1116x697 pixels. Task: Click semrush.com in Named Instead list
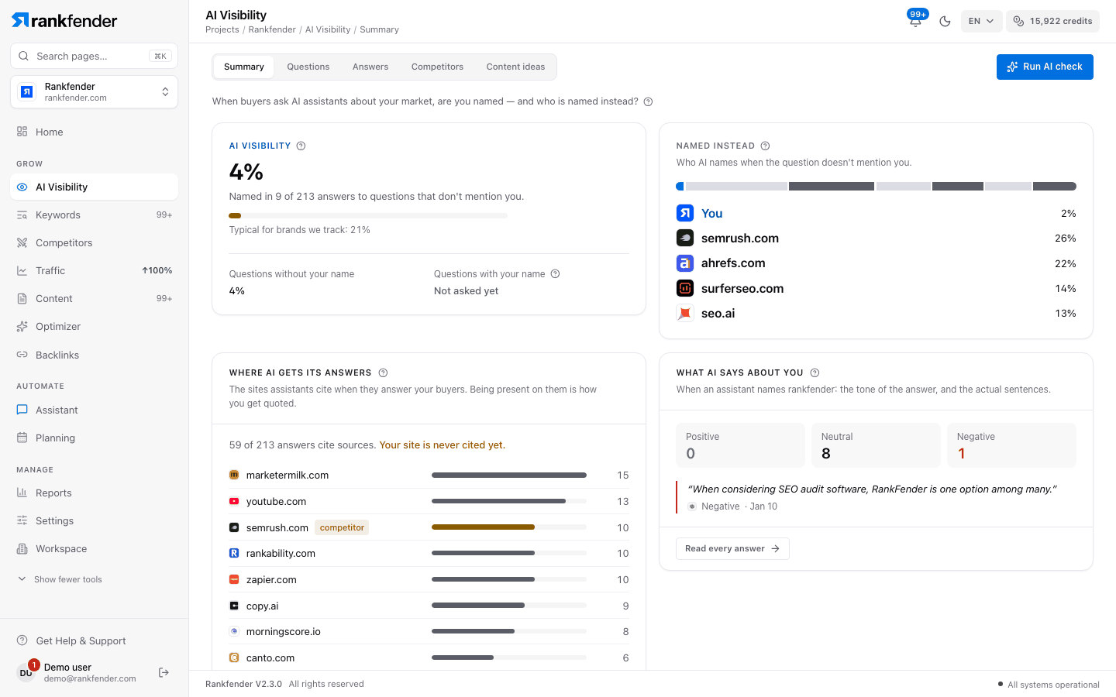(x=876, y=238)
